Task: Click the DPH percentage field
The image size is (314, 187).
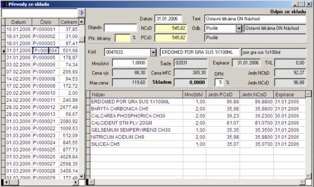Action: coord(219,83)
